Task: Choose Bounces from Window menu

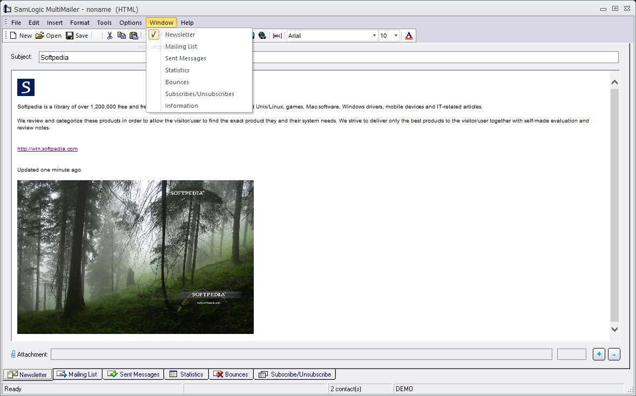Action: tap(199, 82)
